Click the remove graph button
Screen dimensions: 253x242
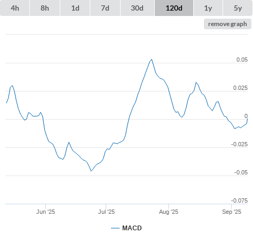coord(227,24)
